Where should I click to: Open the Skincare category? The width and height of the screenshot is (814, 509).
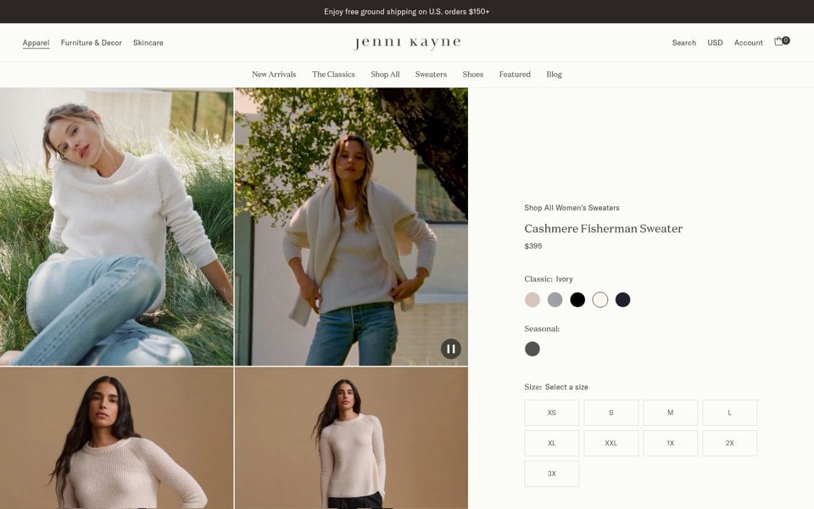pyautogui.click(x=148, y=42)
